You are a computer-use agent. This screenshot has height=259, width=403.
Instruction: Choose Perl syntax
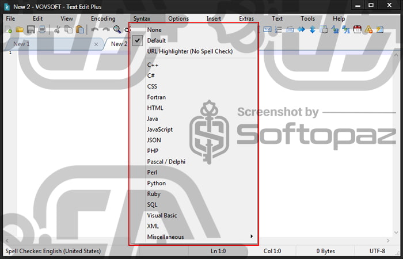(x=194, y=173)
